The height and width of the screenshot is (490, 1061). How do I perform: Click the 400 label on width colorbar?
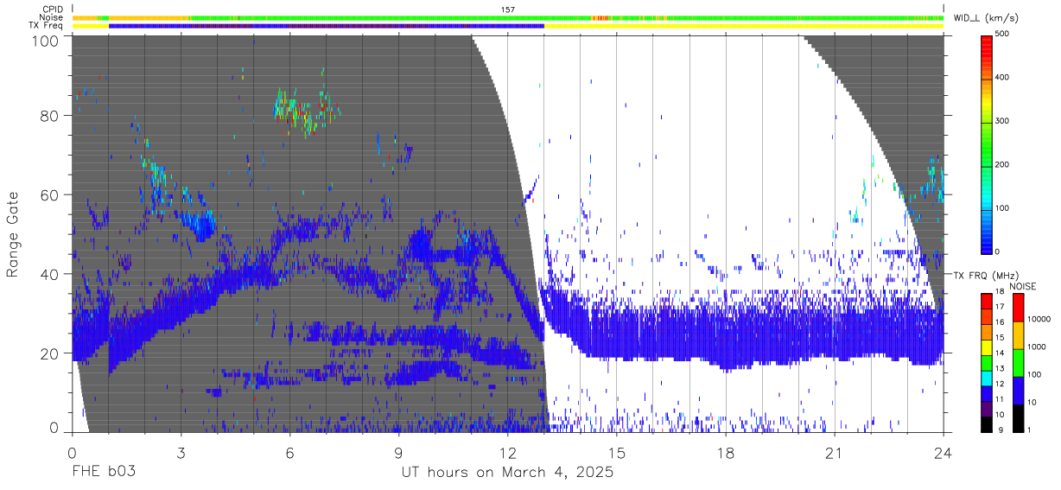click(x=1003, y=79)
